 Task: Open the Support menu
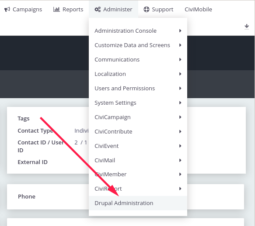tap(158, 10)
